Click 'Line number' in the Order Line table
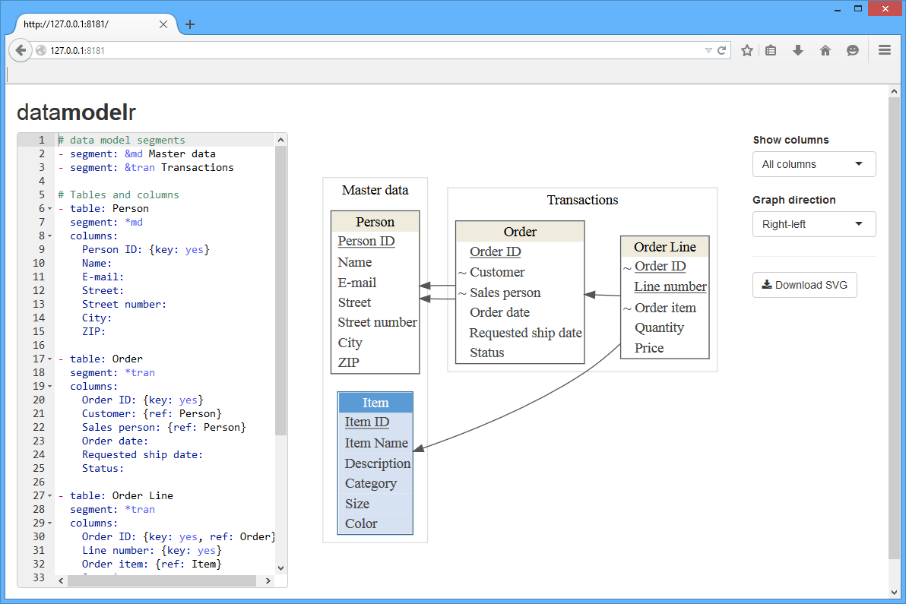The height and width of the screenshot is (604, 906). pyautogui.click(x=670, y=287)
